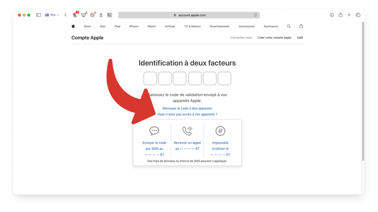378x212 pixels.
Task: Open the TV & Maison menu item
Action: (192, 26)
